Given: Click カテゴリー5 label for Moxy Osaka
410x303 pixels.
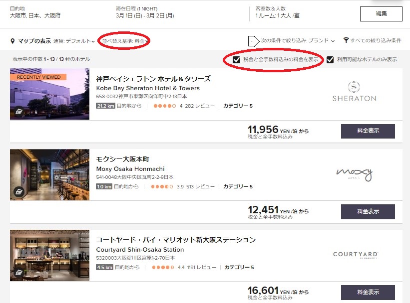Looking at the screenshot, I should [x=238, y=186].
